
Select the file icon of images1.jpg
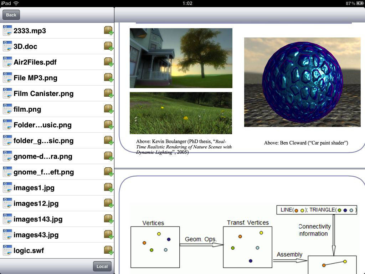pos(7,188)
